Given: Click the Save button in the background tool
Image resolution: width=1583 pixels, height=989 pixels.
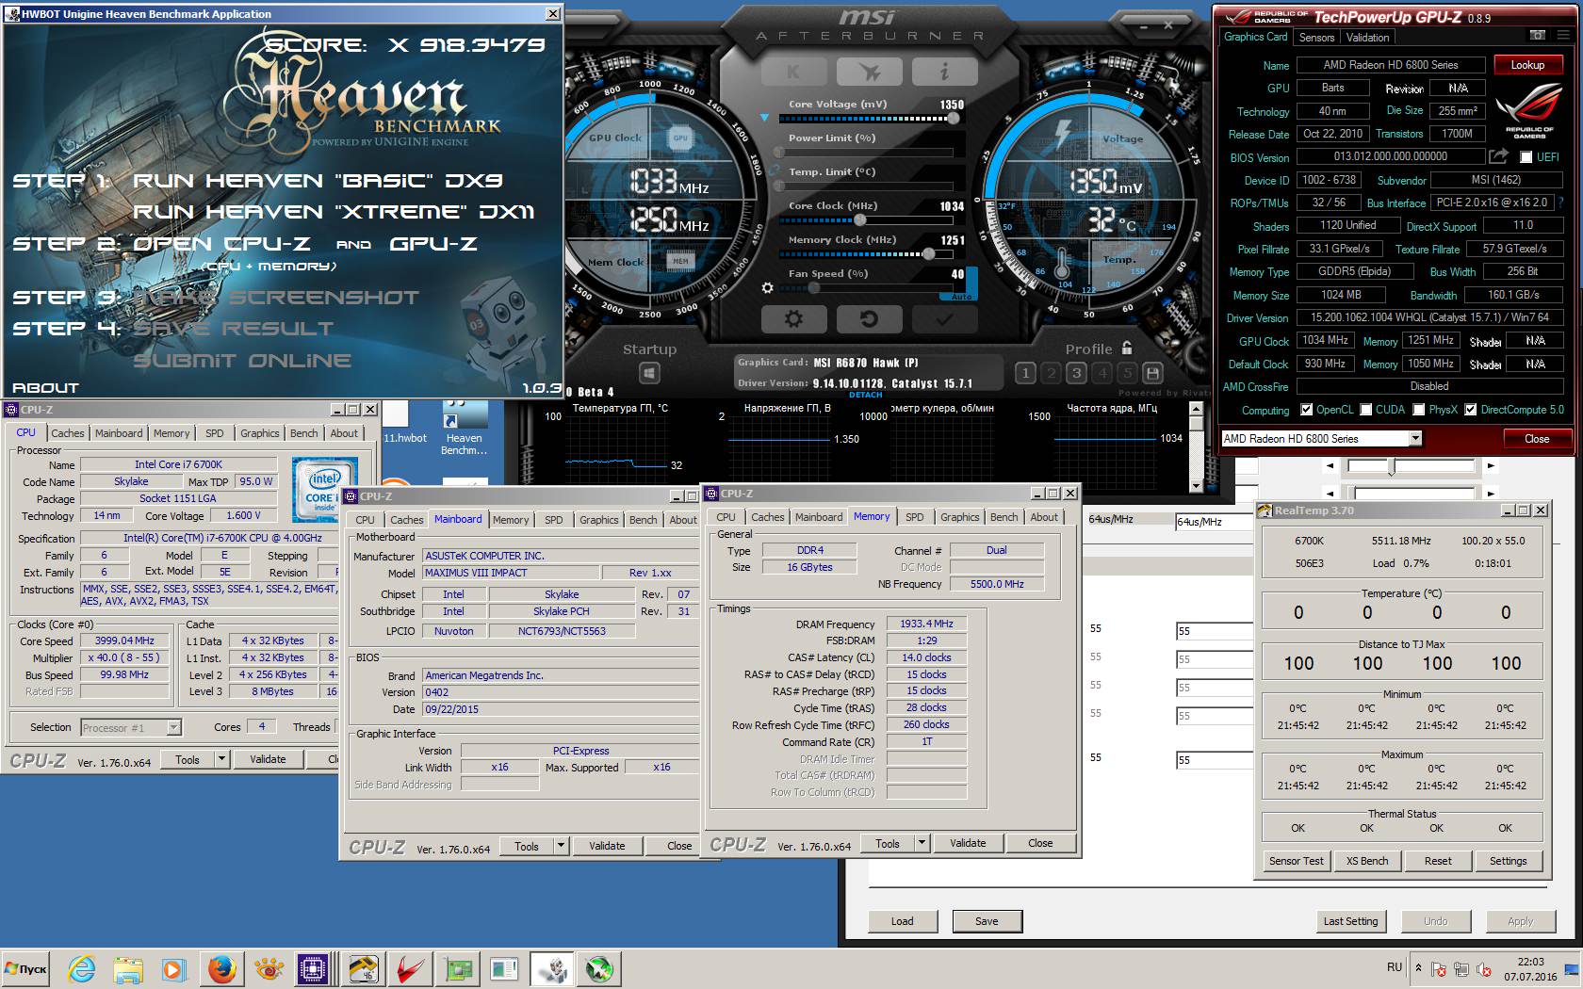Looking at the screenshot, I should 987,921.
